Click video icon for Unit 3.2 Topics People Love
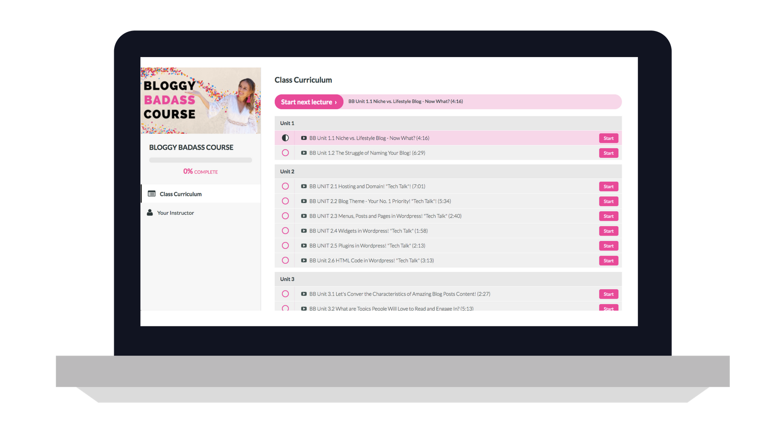 coord(304,308)
